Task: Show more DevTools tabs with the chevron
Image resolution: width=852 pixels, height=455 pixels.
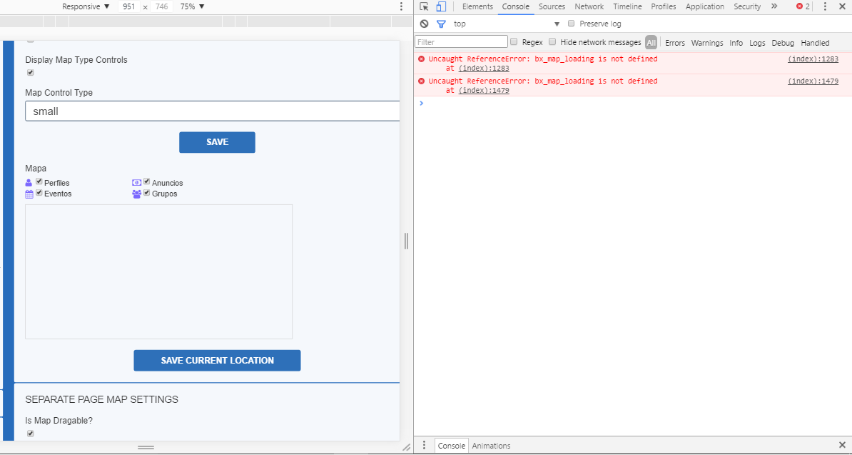Action: click(x=774, y=6)
